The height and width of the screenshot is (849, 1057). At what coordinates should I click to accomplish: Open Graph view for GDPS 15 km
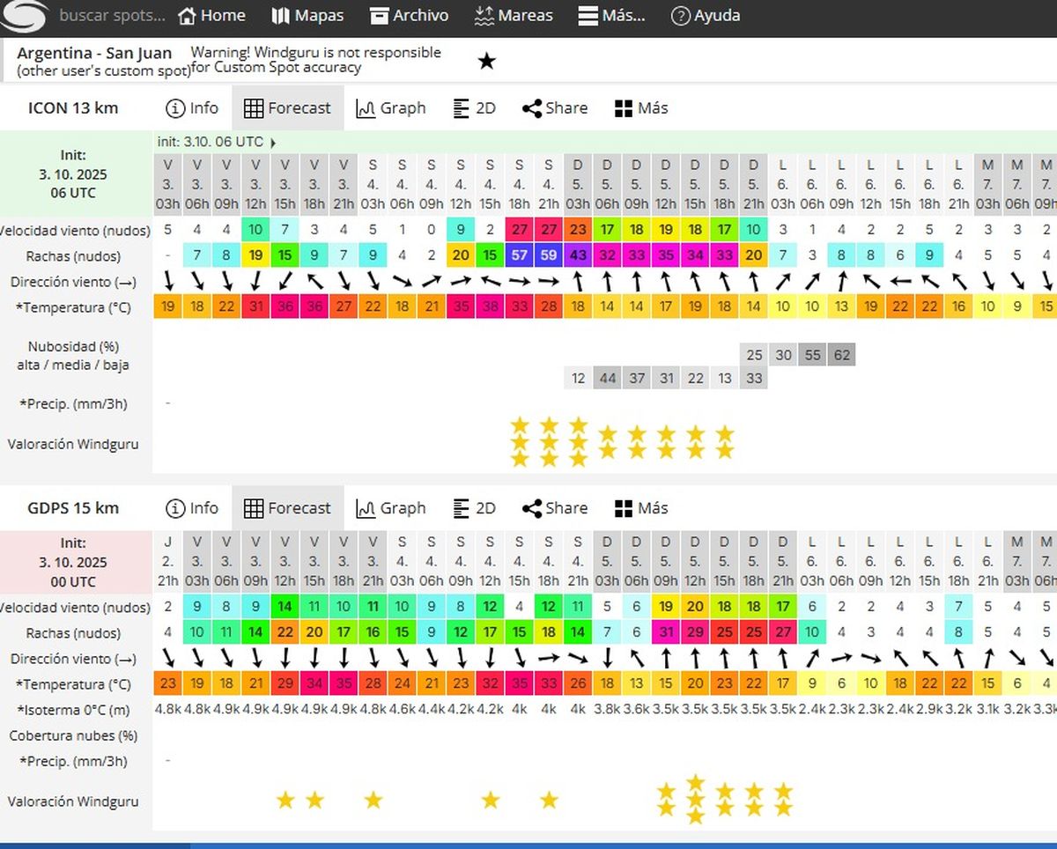[x=390, y=508]
